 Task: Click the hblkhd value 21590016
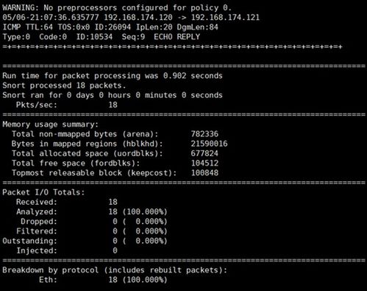click(209, 144)
